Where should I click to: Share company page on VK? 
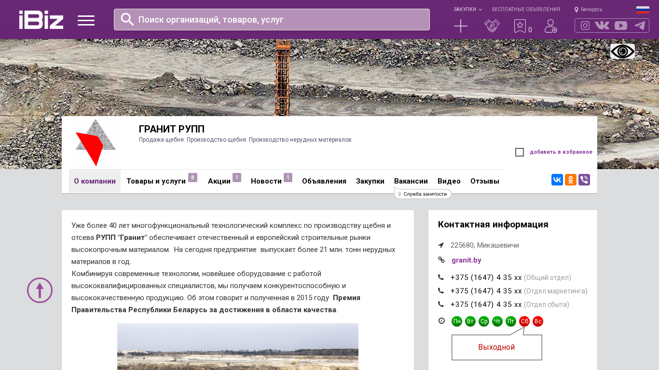(x=557, y=180)
